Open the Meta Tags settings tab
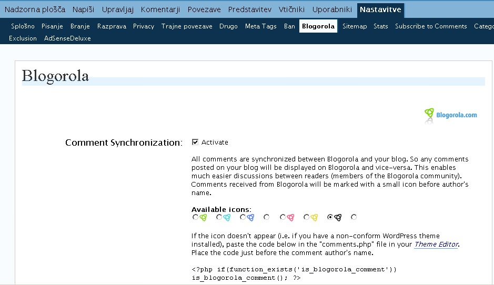This screenshot has width=494, height=285. point(261,26)
